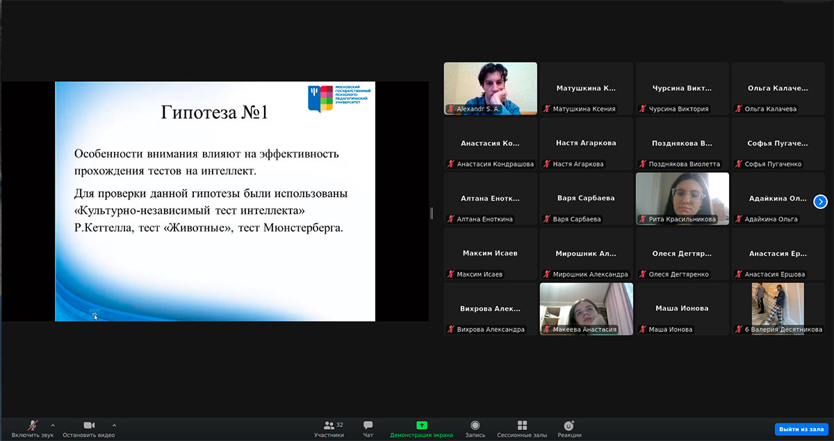The height and width of the screenshot is (441, 834).
Task: Go to next page of participant gallery
Action: coord(821,201)
